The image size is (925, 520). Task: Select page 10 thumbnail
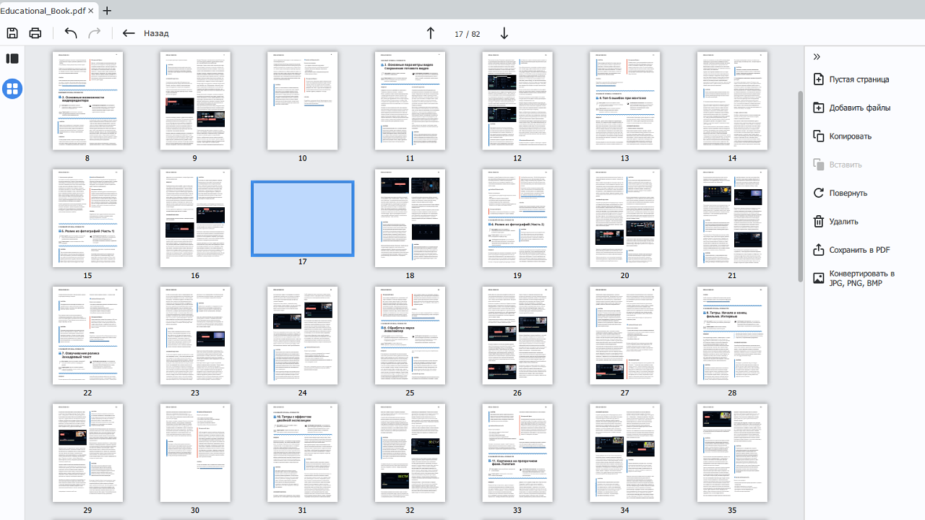pyautogui.click(x=302, y=100)
